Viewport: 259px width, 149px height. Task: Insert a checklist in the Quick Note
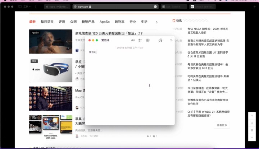pos(140,40)
